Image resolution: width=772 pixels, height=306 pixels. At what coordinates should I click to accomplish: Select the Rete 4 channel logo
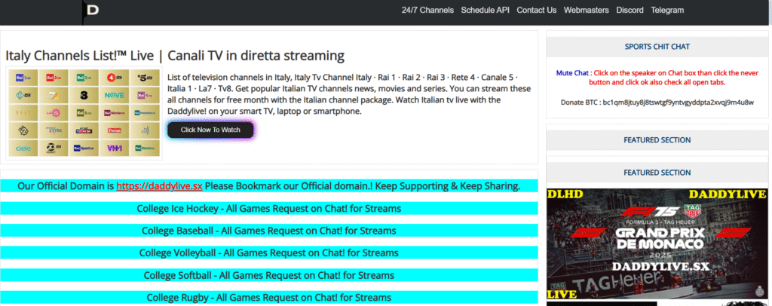point(115,78)
